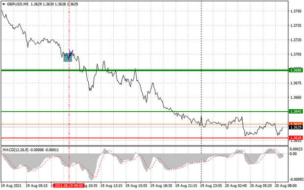Select the blue trend line segment on chart
Screen dimensions: 304x190
pos(71,54)
